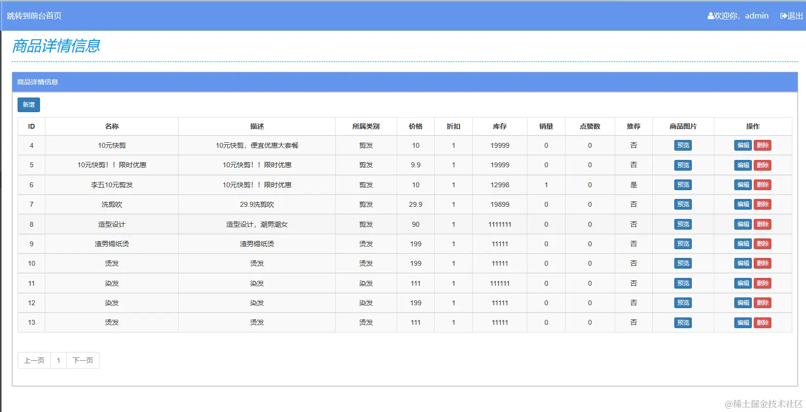
Task: Delete product ID 10 row
Action: (763, 263)
